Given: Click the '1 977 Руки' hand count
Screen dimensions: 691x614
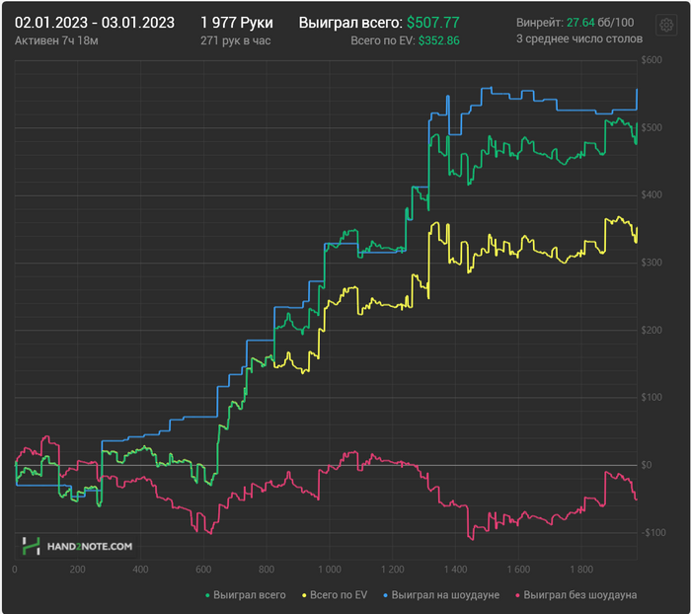Looking at the screenshot, I should pyautogui.click(x=237, y=23).
